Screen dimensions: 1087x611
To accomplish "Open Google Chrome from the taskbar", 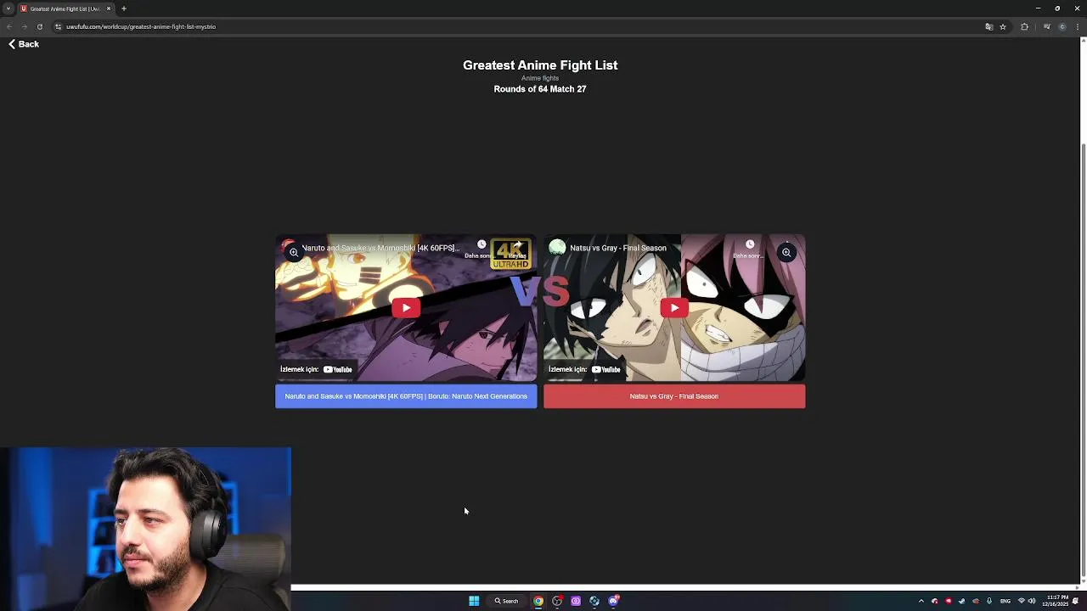I will tap(538, 601).
